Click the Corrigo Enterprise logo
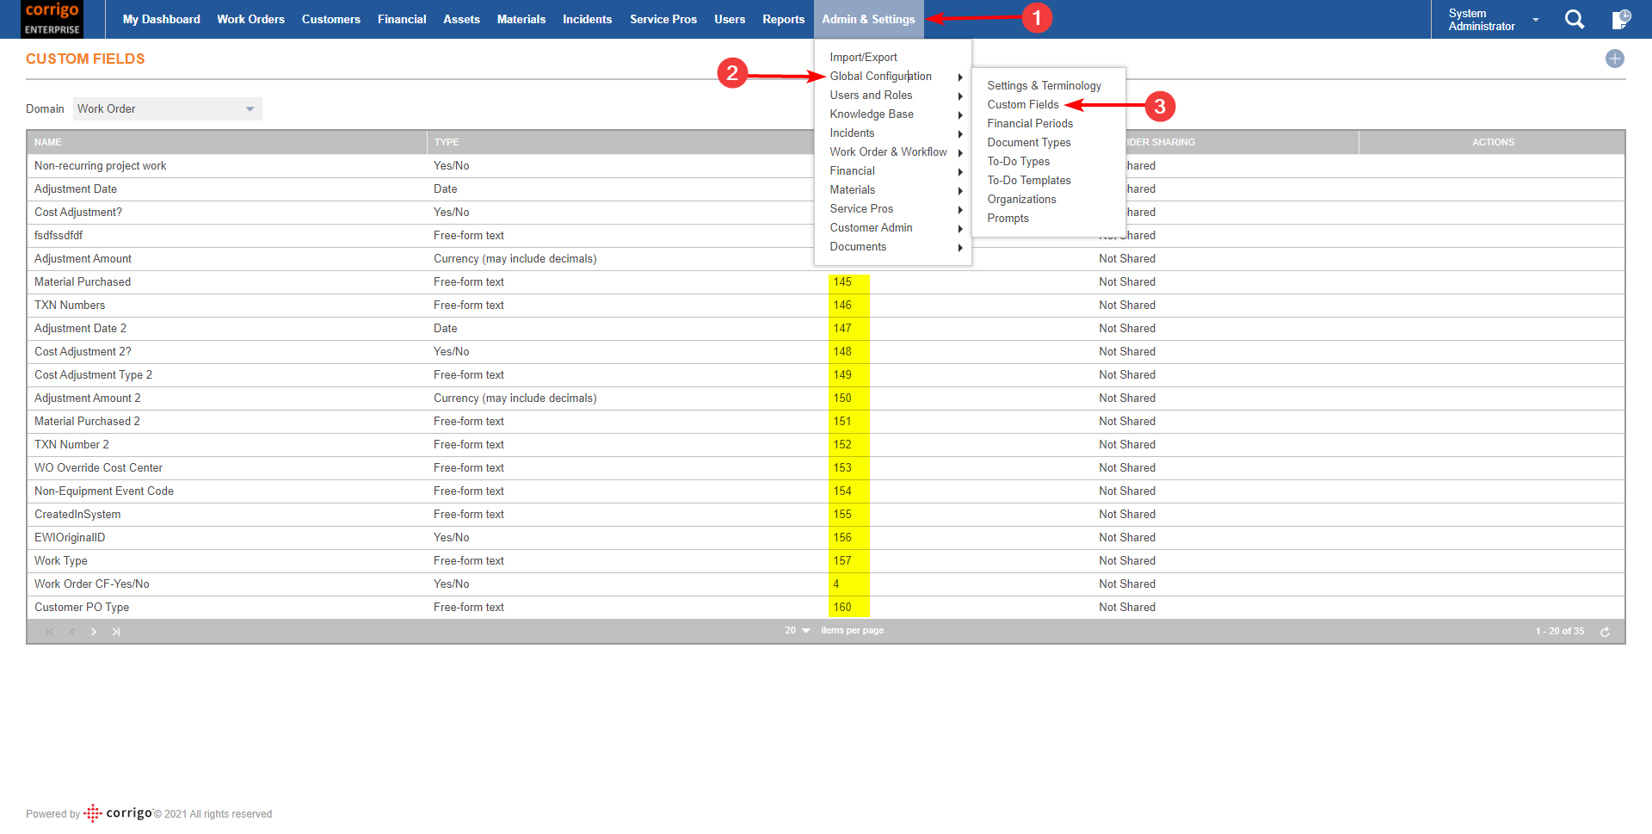Screen dimensions: 1652x834 pos(52,19)
